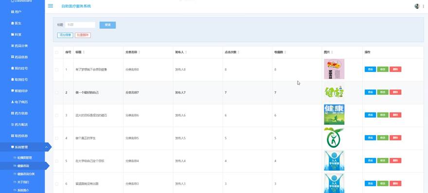428x193 pixels.
Task: Click the red delete button in row 6
Action: 395,183
